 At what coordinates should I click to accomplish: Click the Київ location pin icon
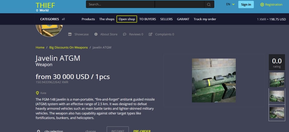tap(37, 93)
